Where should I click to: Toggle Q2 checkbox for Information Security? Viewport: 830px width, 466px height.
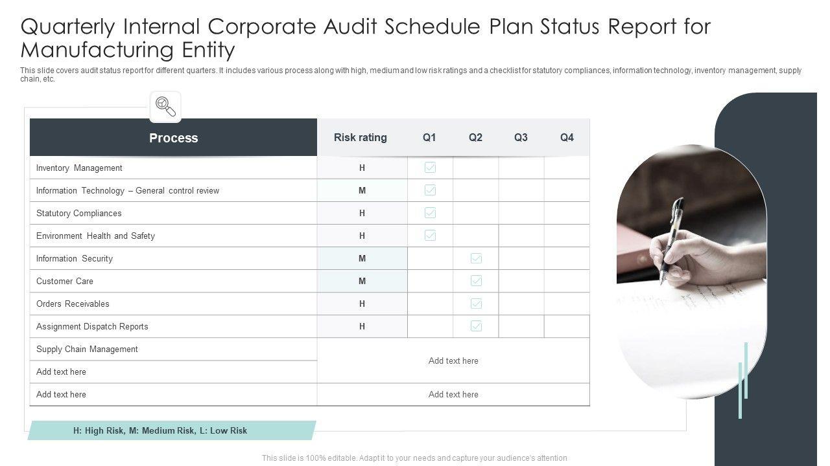[x=476, y=258]
